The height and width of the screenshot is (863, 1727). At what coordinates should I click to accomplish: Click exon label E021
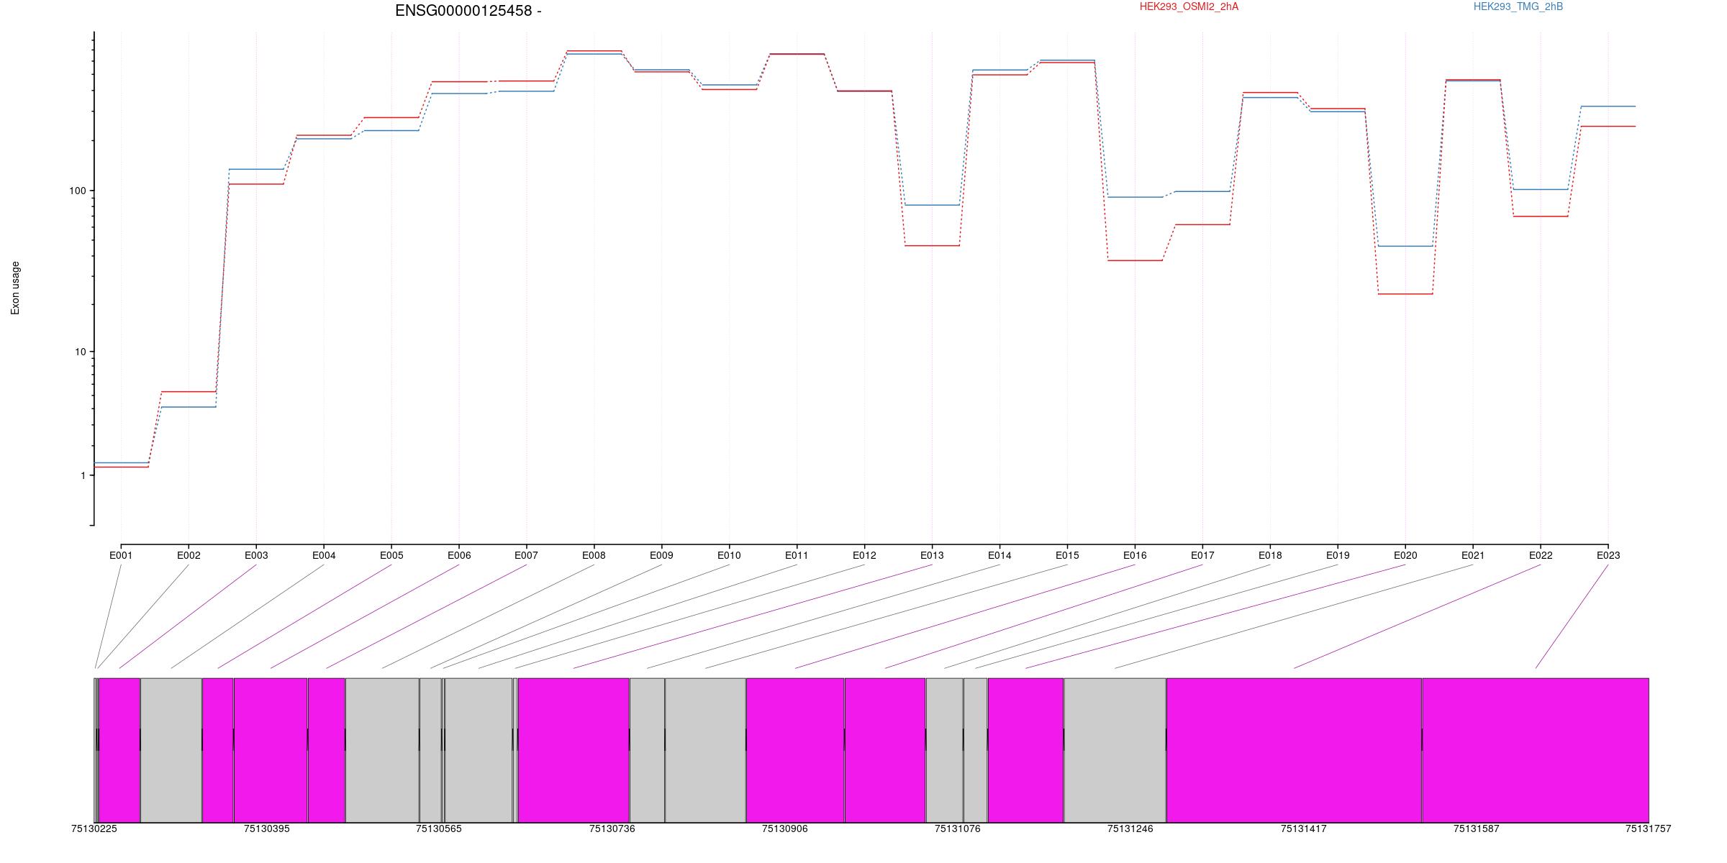(1473, 555)
